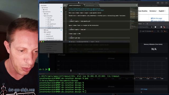The width and height of the screenshot is (169, 95).
Task: Expand the traefik22 folder
Action: click(x=43, y=32)
